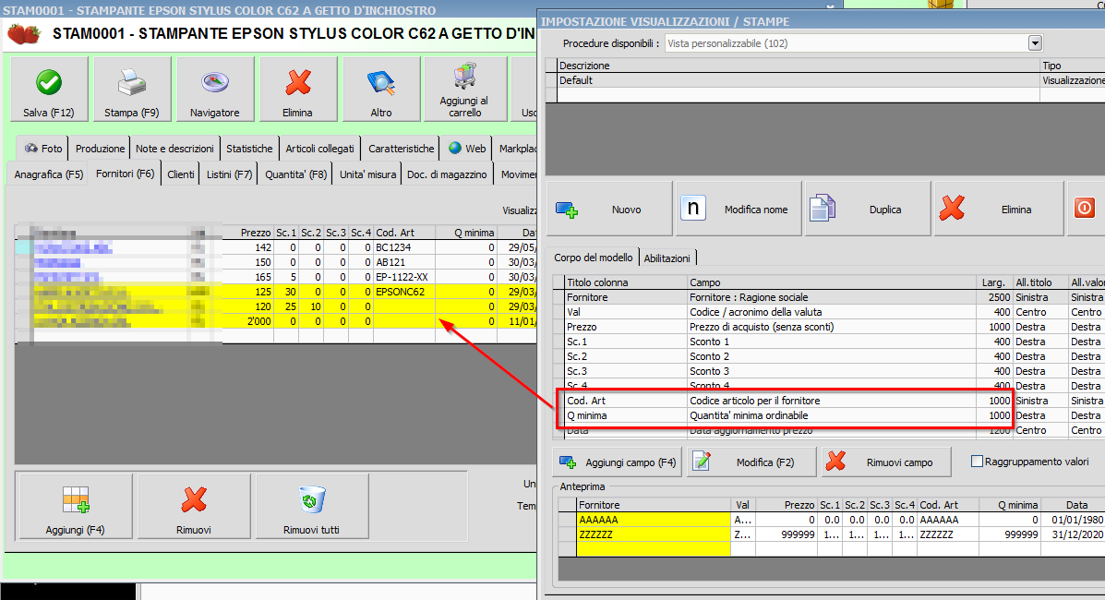Open the Quantita' (F8) tab

[296, 174]
